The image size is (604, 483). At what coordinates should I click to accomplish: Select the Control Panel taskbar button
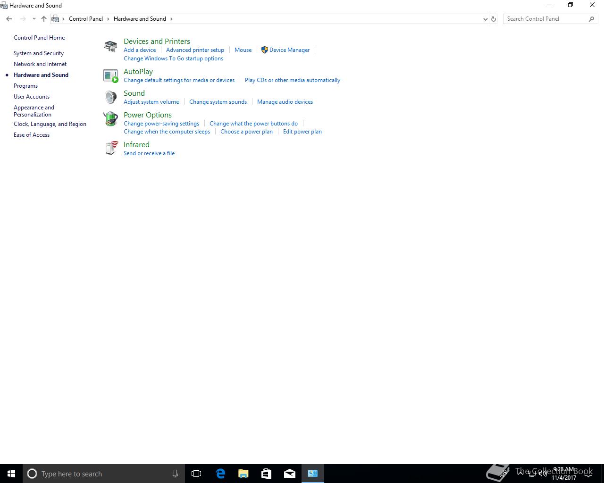click(x=313, y=474)
